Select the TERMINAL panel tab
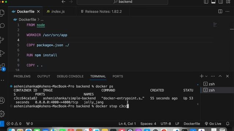The width and height of the screenshot is (234, 131). 98,76
